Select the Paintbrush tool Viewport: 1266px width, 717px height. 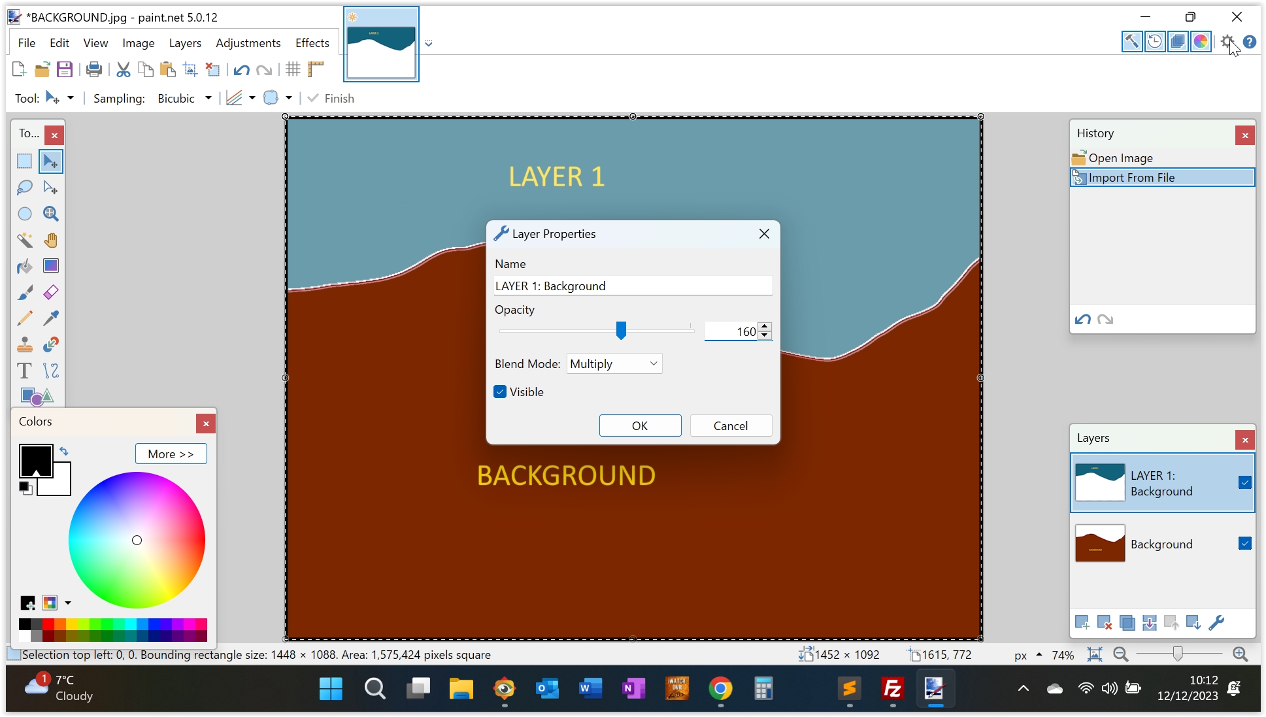click(x=25, y=292)
